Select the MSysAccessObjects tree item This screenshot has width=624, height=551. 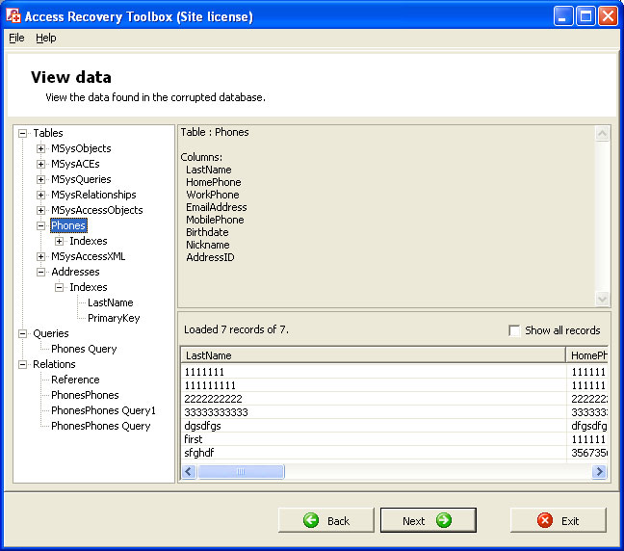tap(96, 210)
